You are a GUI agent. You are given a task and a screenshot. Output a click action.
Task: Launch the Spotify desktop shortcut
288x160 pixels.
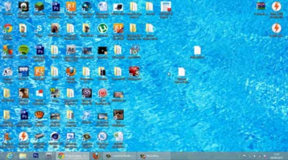tap(24, 50)
